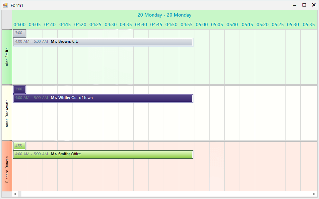Select the 04:30 time slot header

point(110,24)
